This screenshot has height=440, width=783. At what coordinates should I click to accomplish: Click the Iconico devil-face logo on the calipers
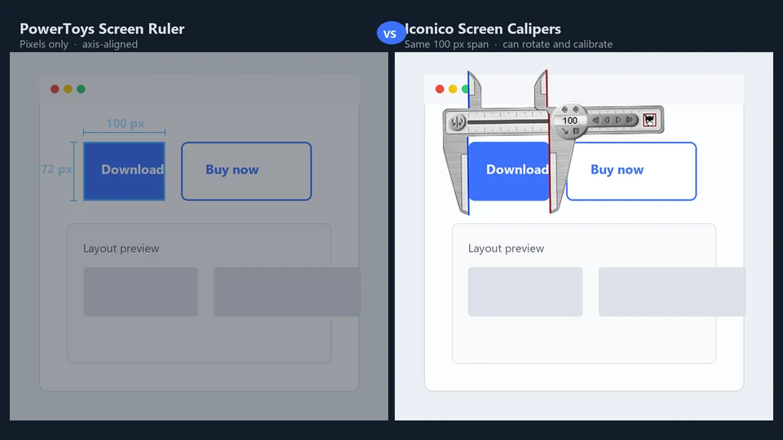pyautogui.click(x=649, y=120)
